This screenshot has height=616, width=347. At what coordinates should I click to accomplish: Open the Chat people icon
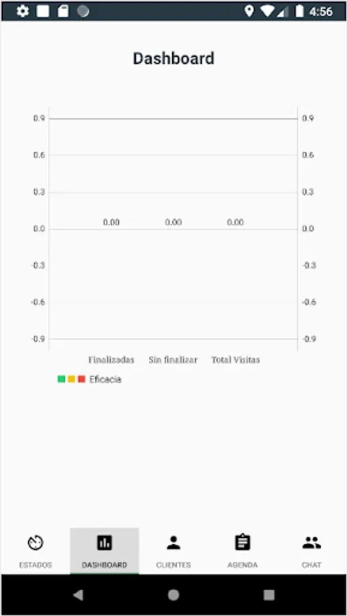pyautogui.click(x=311, y=543)
